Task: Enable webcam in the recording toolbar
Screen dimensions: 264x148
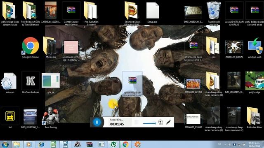Action: [160, 122]
